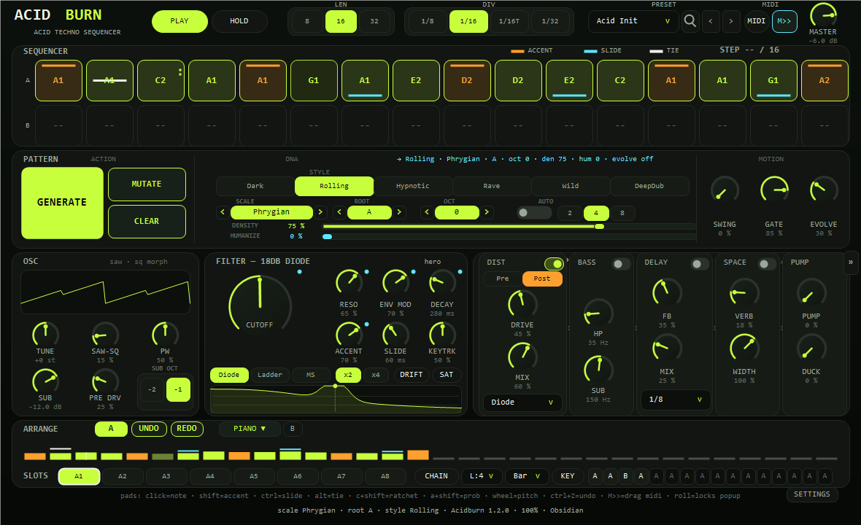
Task: Open the PIANO view dropdown
Action: pos(250,429)
